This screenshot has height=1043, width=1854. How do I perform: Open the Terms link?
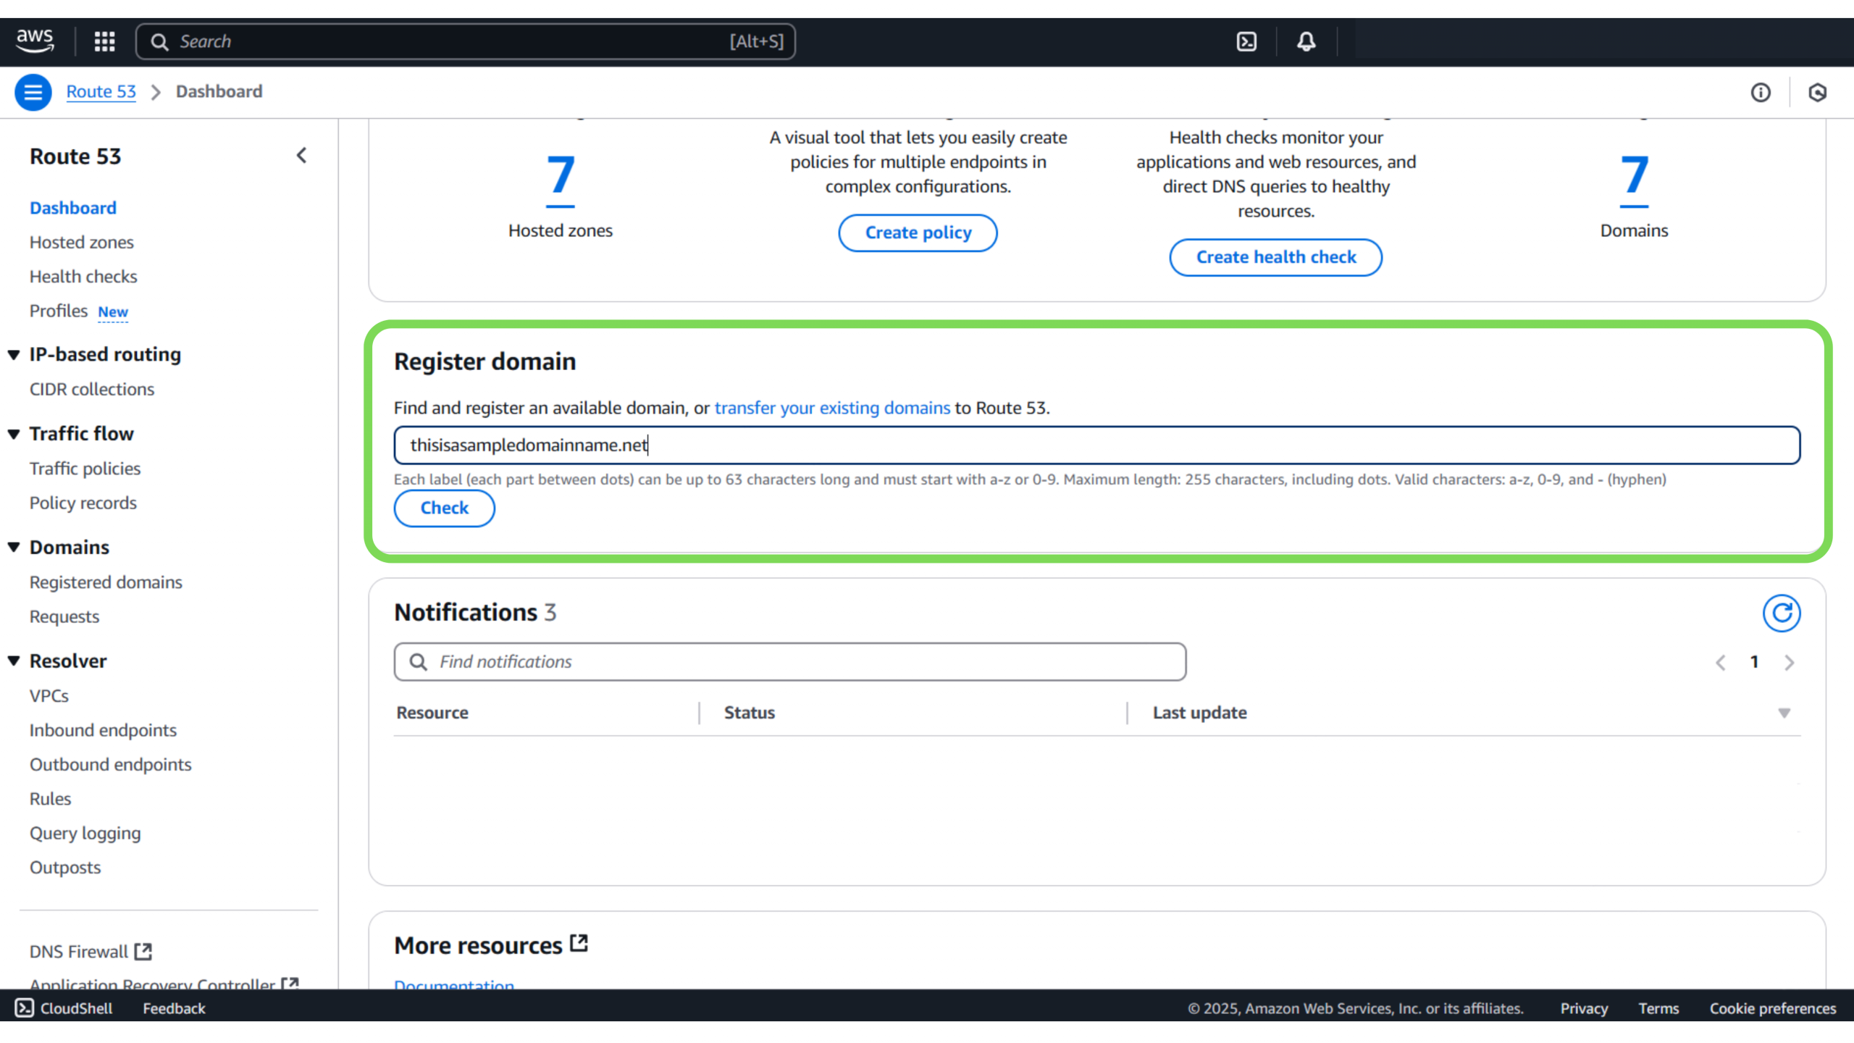click(x=1658, y=1008)
